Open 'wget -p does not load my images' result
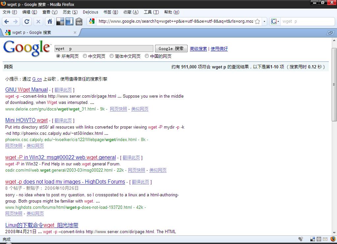The image size is (337, 244). [x=65, y=182]
